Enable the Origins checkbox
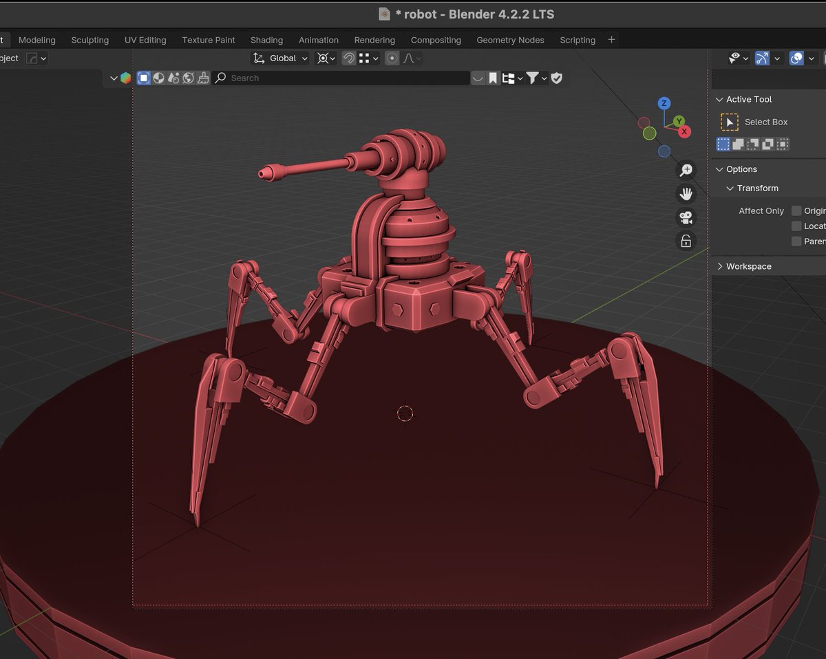Image resolution: width=826 pixels, height=659 pixels. pyautogui.click(x=796, y=210)
